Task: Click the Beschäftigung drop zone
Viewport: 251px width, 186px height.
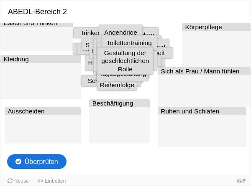Action: [119, 121]
